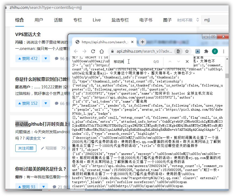Viewport: 234px width, 196px height.
Task: Click the search-in-page icon in address bar
Action: click(178, 51)
